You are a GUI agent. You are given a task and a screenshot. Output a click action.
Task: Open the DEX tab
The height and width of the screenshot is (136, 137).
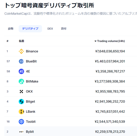50,29
